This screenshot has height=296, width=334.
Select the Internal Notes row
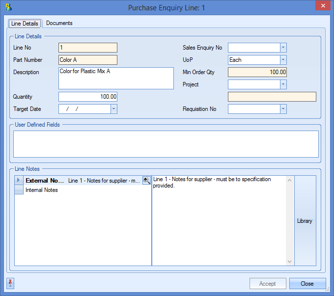42,190
